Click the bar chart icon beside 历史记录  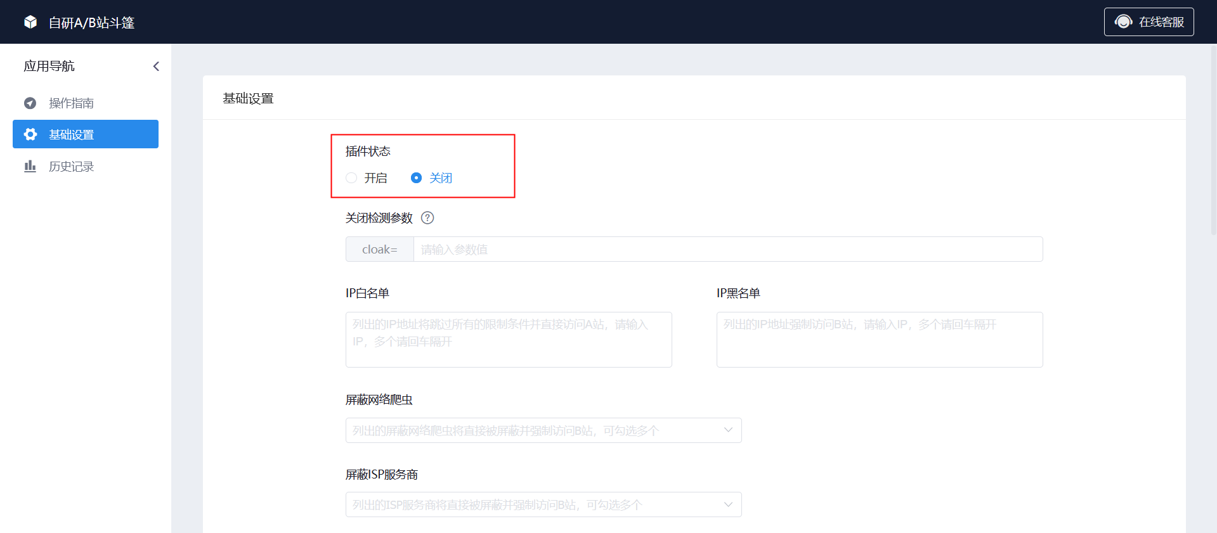[x=30, y=166]
